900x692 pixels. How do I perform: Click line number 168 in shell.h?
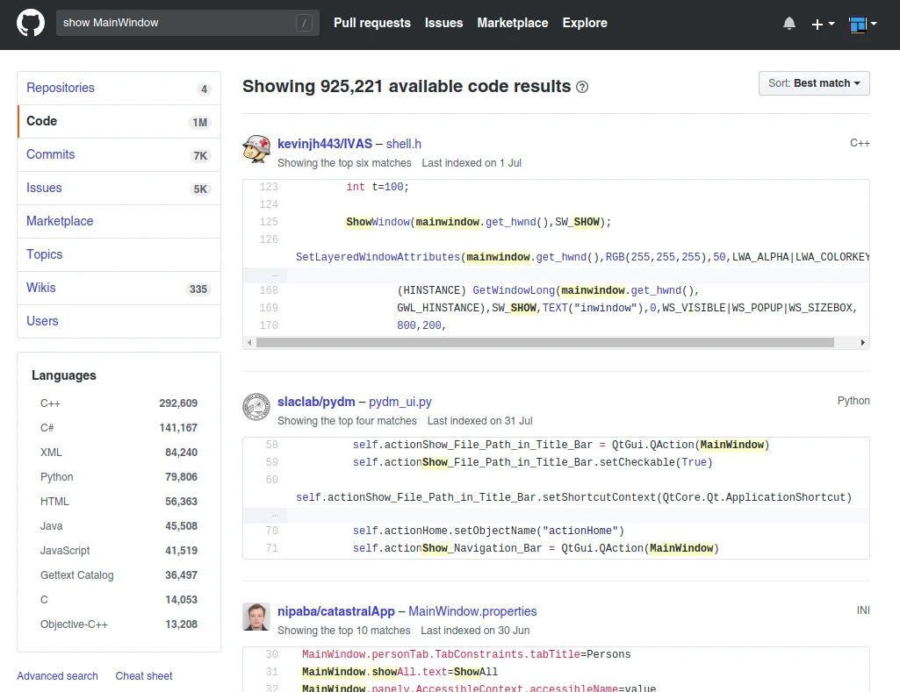coord(269,290)
